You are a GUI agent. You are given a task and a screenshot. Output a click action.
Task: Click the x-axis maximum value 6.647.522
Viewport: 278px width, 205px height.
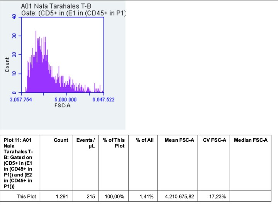pos(103,99)
